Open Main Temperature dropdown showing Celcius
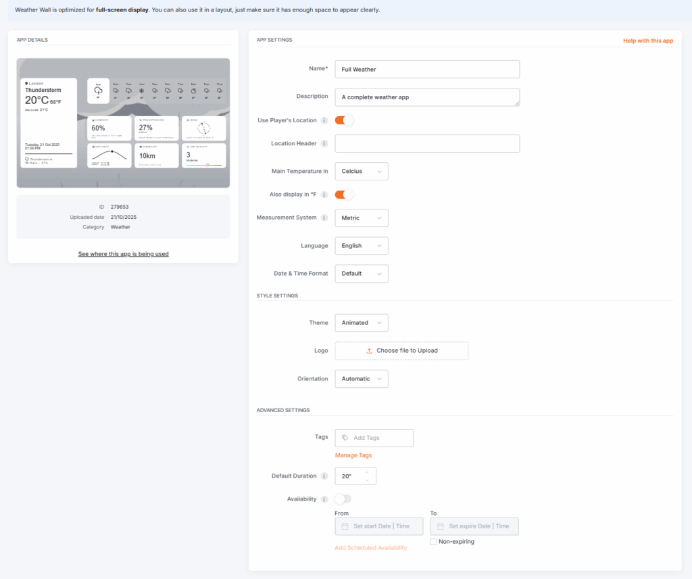Viewport: 692px width, 579px height. coord(361,172)
